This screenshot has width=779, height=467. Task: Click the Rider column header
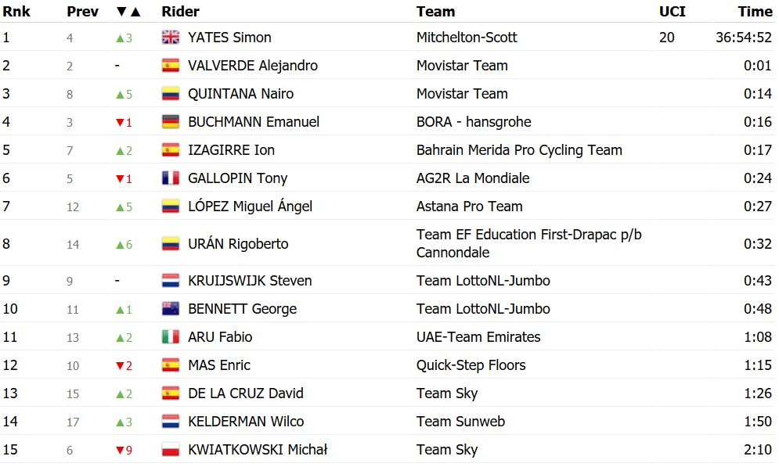(180, 12)
